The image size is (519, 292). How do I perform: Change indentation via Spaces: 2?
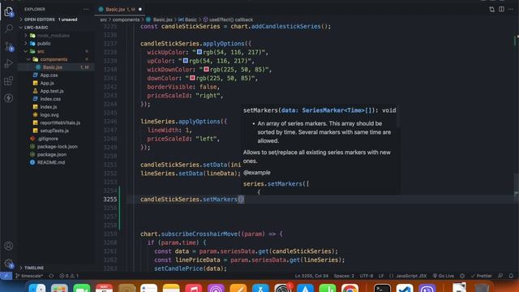(344, 276)
